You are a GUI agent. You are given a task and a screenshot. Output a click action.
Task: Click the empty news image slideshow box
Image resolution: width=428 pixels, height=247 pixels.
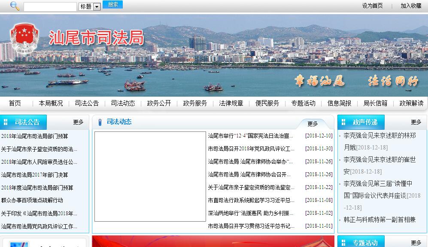150,176
